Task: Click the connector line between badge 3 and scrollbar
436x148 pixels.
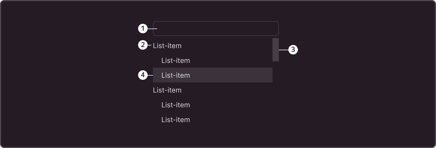Action: (284, 50)
